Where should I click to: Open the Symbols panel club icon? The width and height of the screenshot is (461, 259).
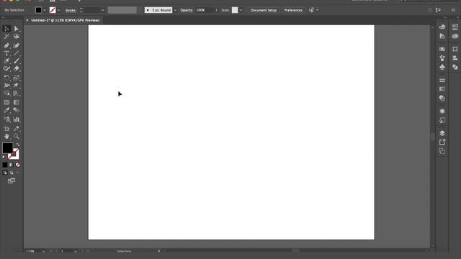442,67
